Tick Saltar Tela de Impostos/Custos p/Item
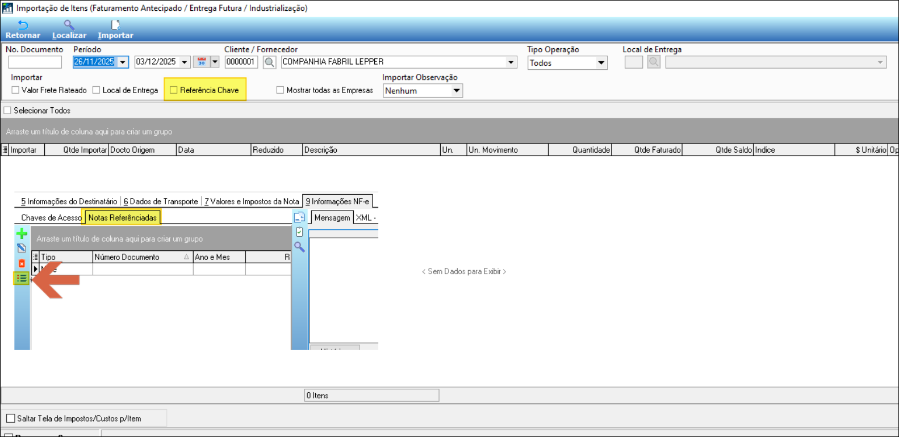Screen dimensions: 899x437 pyautogui.click(x=10, y=418)
